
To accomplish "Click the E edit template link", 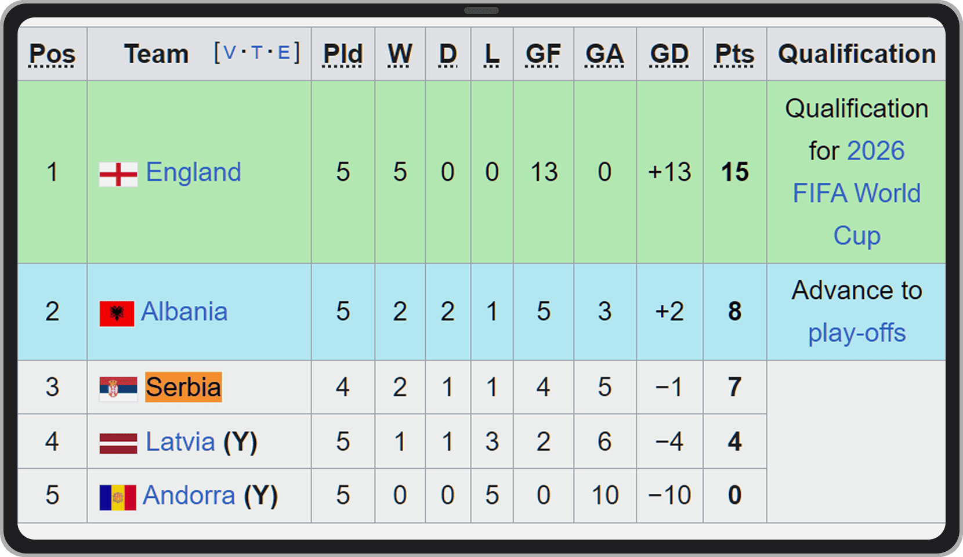I will (284, 53).
